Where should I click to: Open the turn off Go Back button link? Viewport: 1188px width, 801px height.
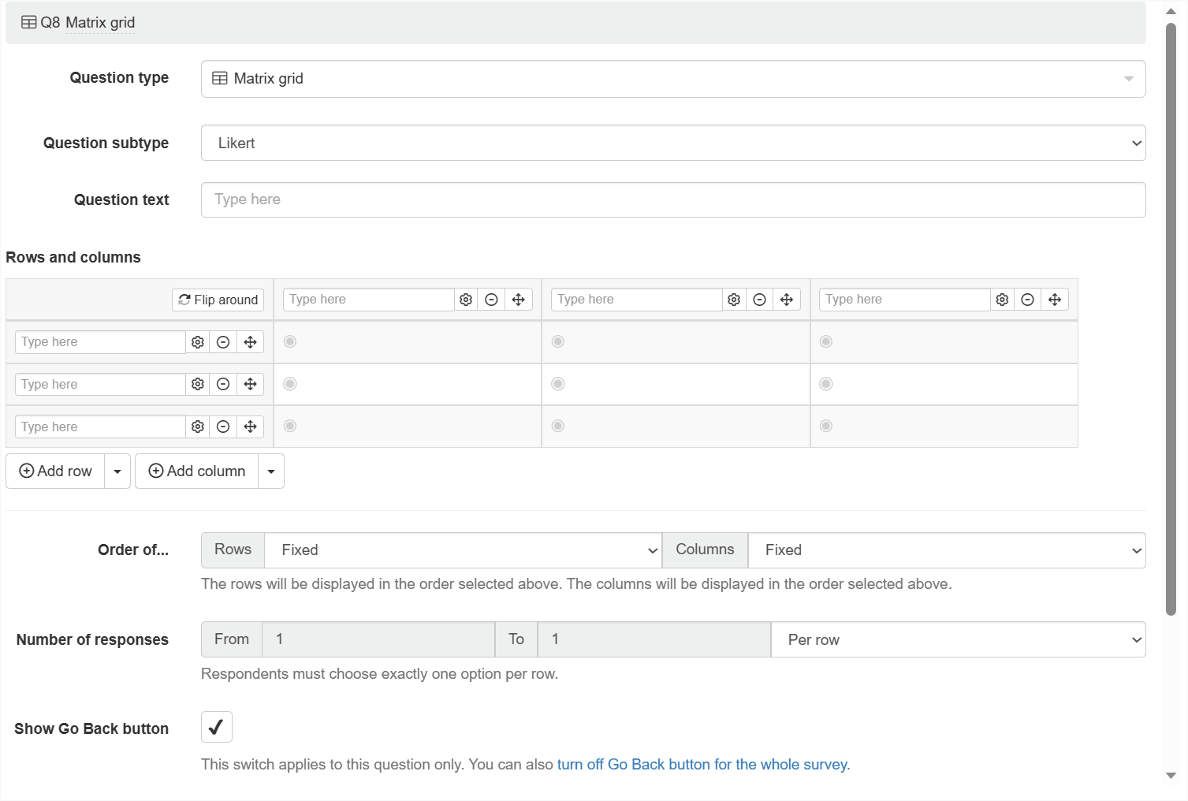pyautogui.click(x=702, y=764)
